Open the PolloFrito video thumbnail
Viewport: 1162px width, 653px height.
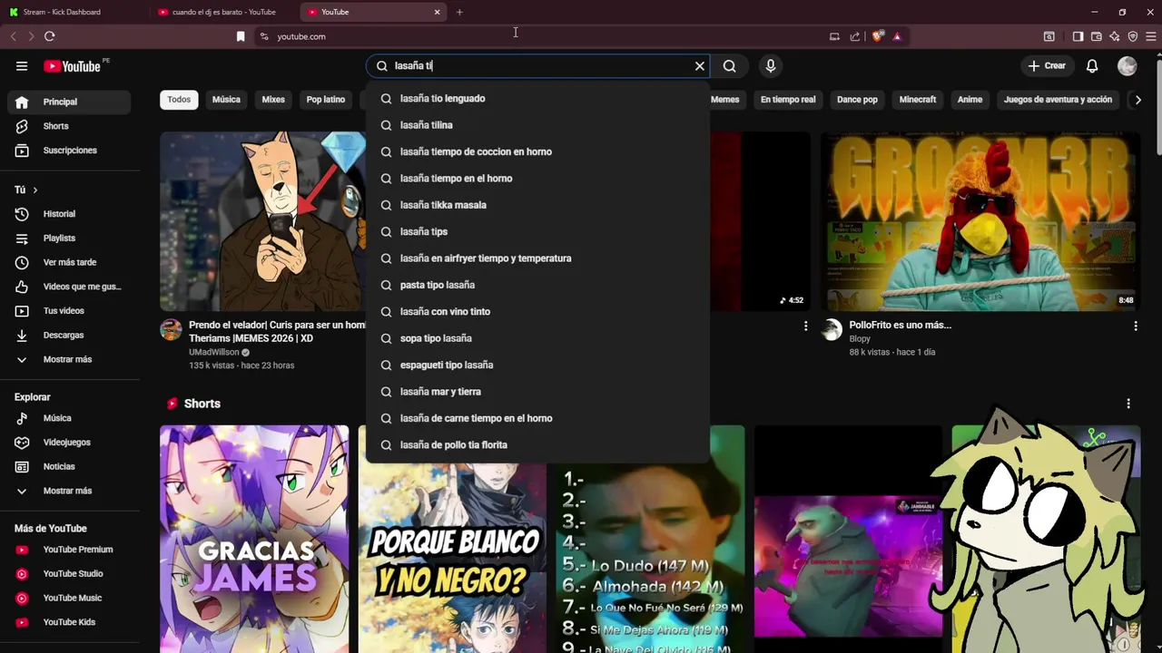[980, 221]
